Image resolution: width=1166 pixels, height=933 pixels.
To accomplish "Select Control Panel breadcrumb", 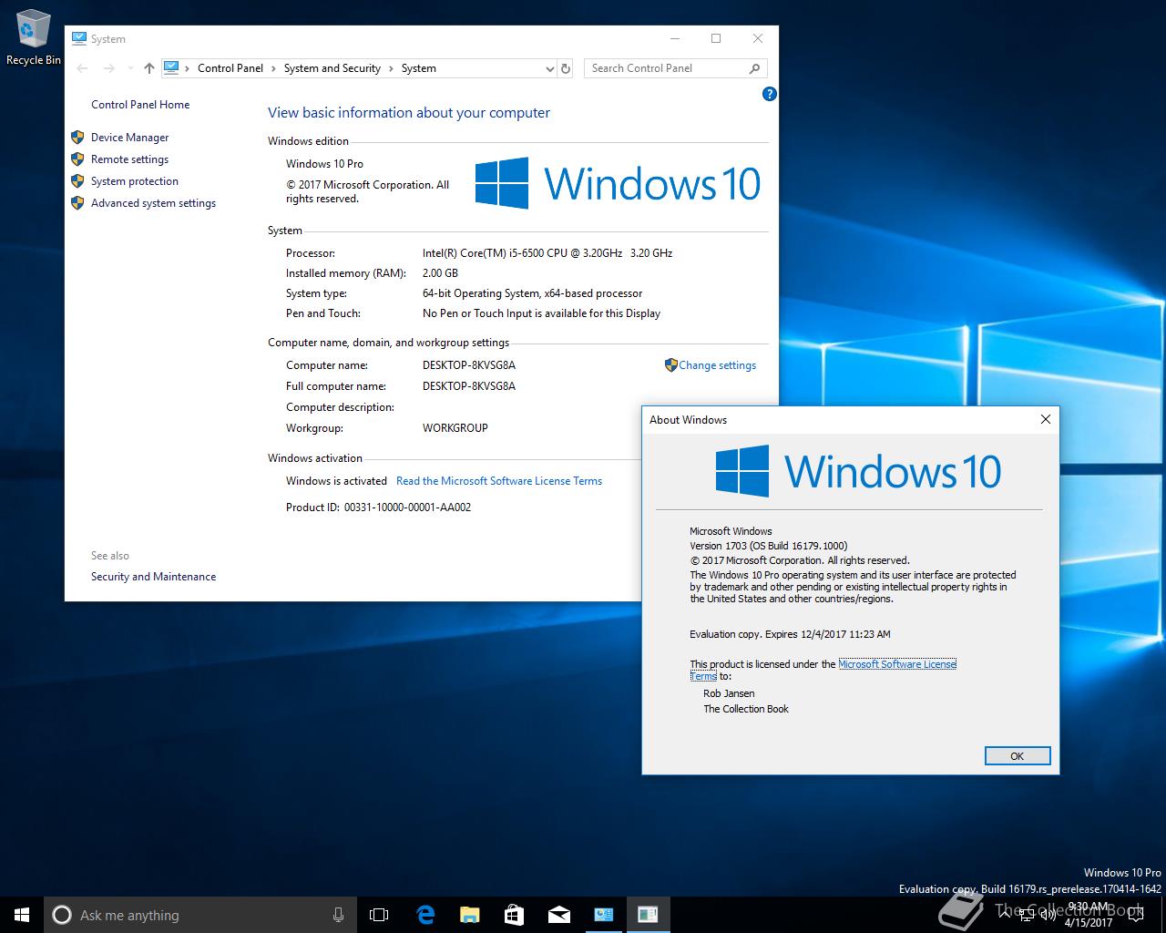I will [x=230, y=68].
